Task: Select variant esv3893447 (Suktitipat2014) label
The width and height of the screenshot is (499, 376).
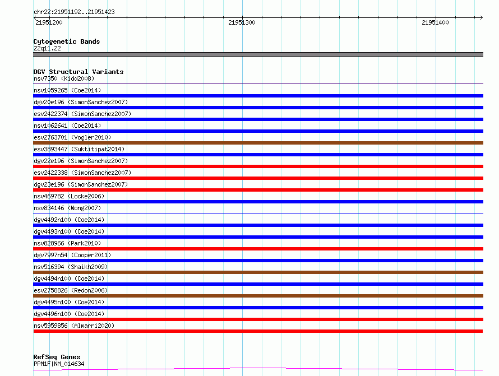Action: tap(79, 149)
